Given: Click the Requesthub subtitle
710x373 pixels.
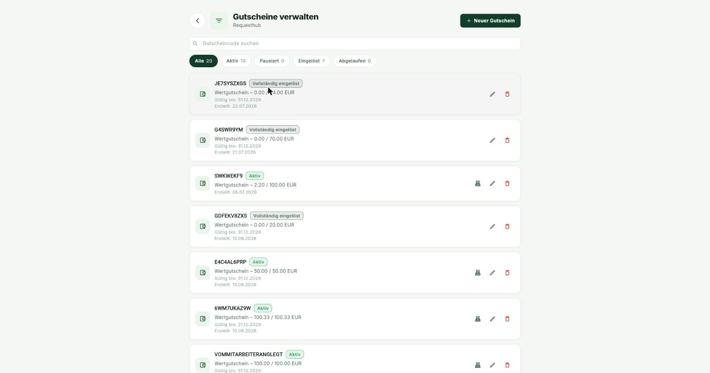Looking at the screenshot, I should (247, 26).
